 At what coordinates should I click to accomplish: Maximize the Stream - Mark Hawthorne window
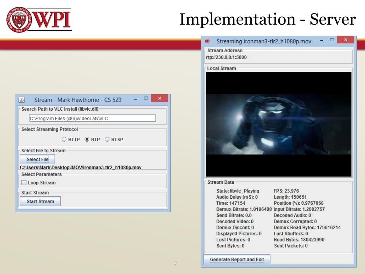point(146,98)
